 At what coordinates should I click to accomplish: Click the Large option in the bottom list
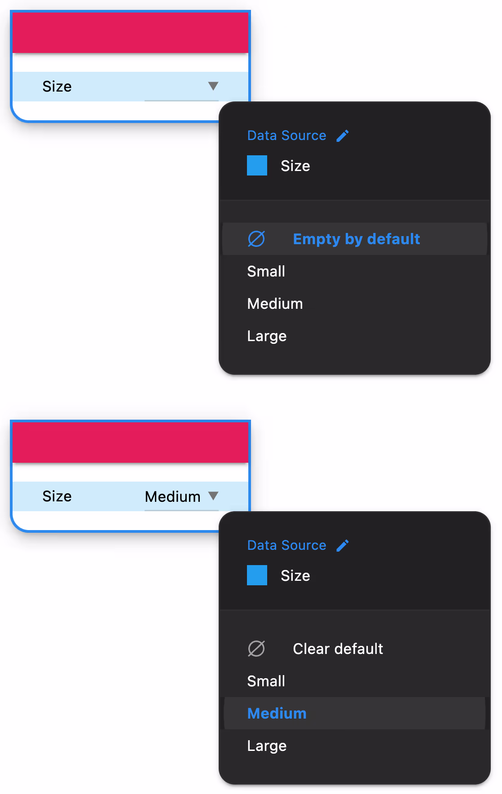(x=267, y=746)
